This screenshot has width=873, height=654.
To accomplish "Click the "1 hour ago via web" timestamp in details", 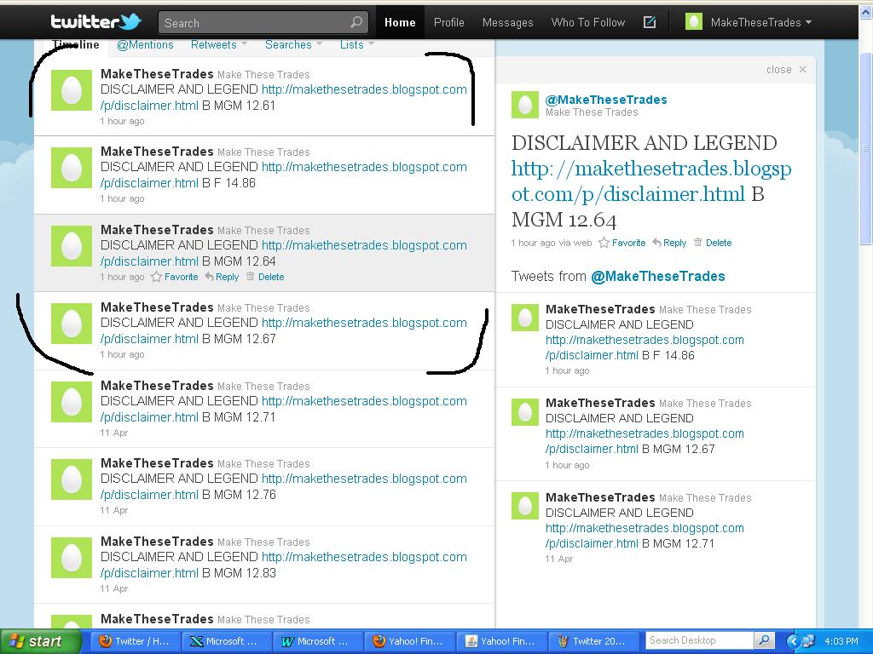I will tap(552, 243).
